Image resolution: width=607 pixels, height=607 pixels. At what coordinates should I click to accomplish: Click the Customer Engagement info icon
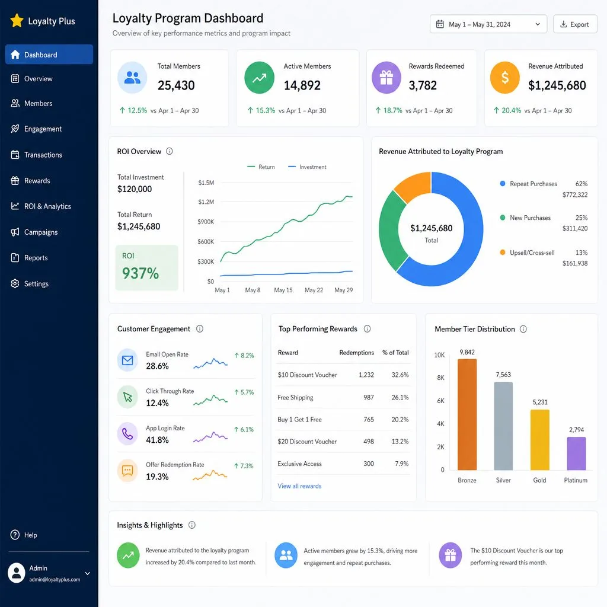coord(200,328)
